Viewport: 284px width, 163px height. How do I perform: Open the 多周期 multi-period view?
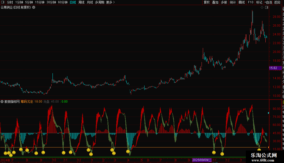[x=100, y=2]
